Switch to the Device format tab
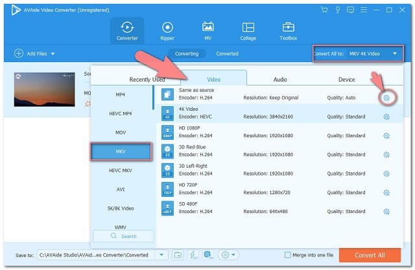Viewport: 415px width, 270px height. [x=346, y=79]
